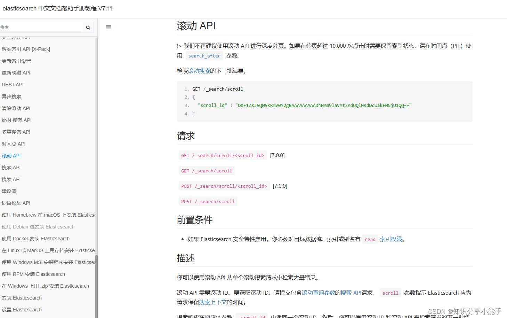Image resolution: width=507 pixels, height=318 pixels.
Task: Open Debian 包安装 Elasticsearch guide
Action: click(38, 227)
